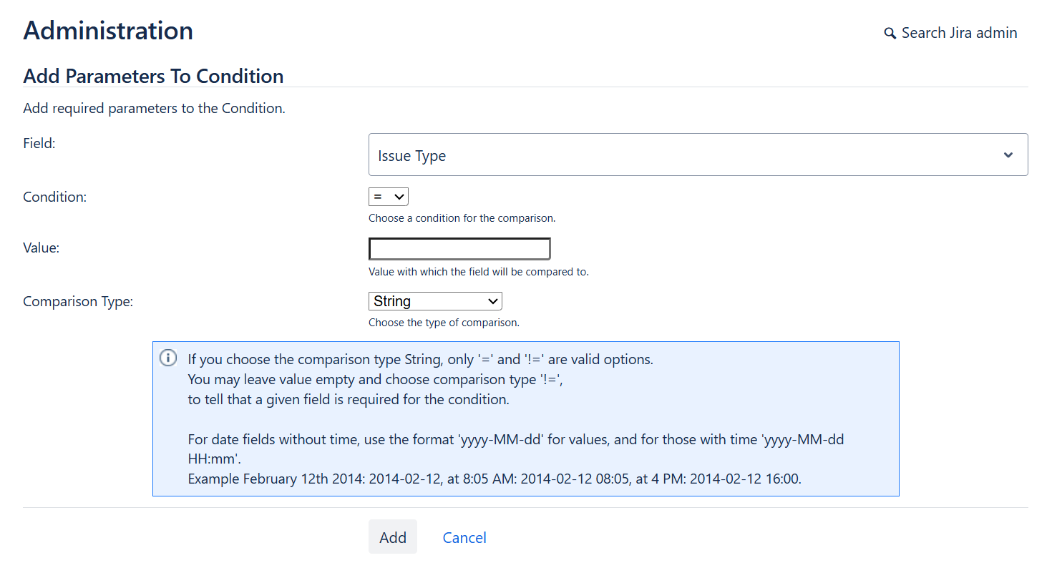Open the Field dropdown showing Issue Type

pyautogui.click(x=698, y=155)
